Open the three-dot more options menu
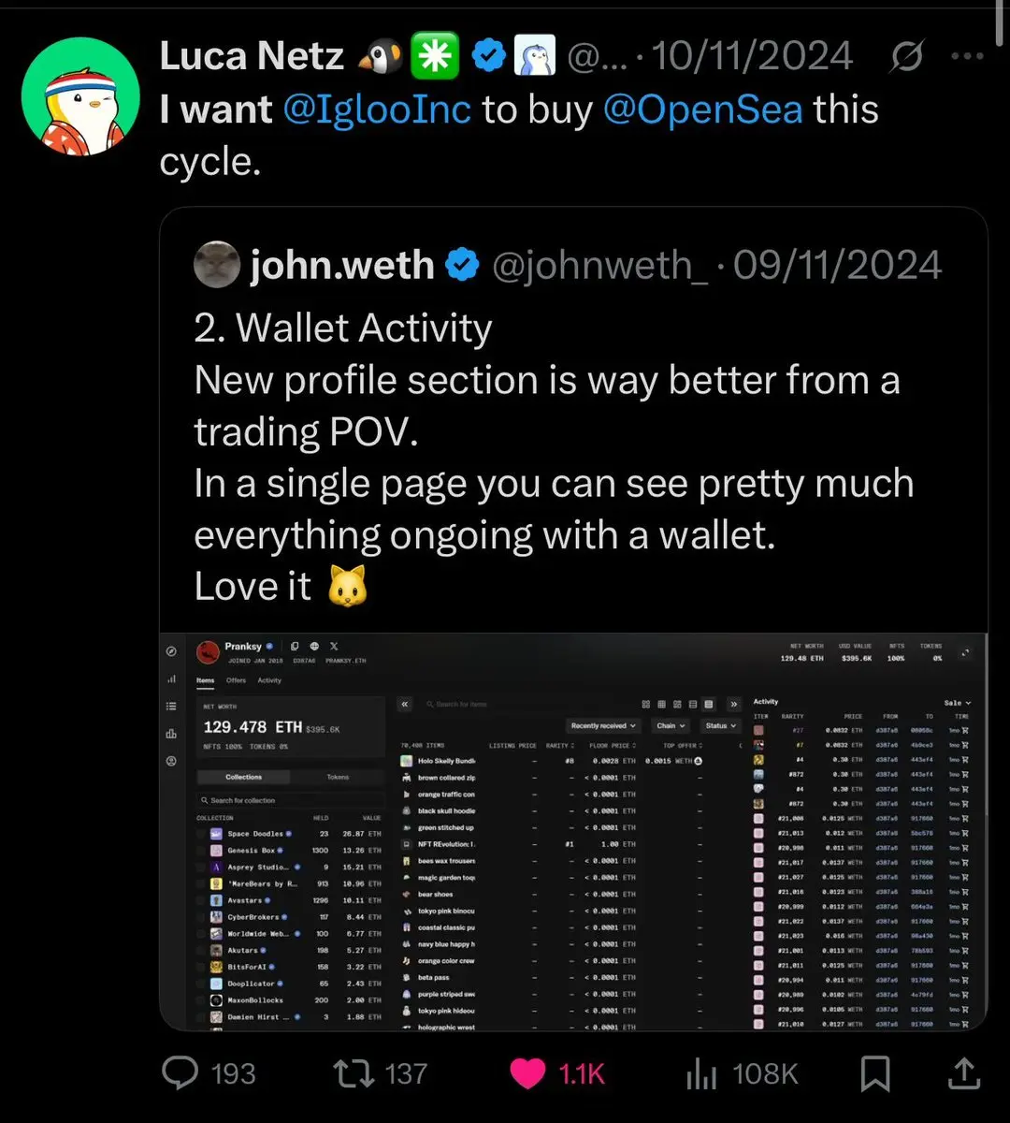 click(966, 56)
